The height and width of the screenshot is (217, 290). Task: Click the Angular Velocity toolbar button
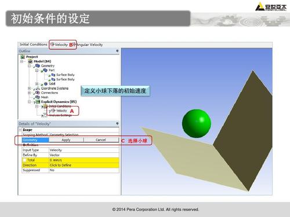pos(88,45)
